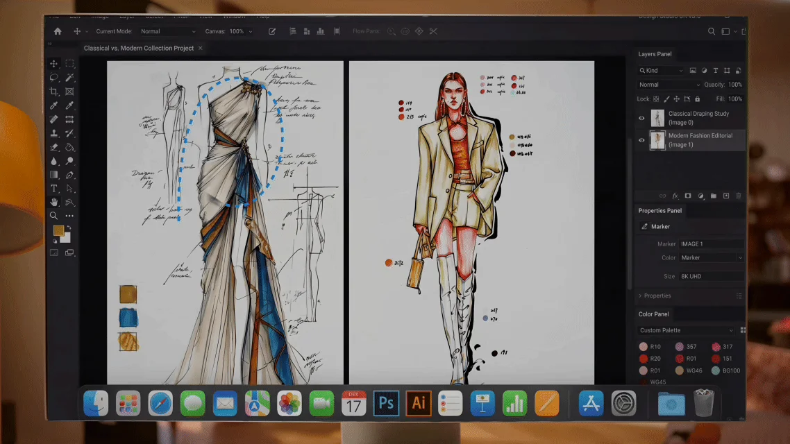Image resolution: width=790 pixels, height=444 pixels.
Task: Open the Custom Palette dropdown
Action: click(686, 330)
